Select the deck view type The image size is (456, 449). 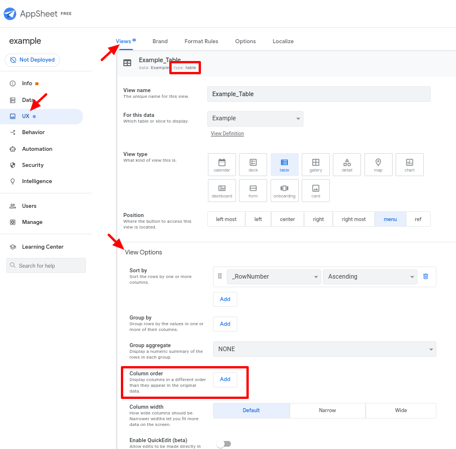tap(253, 165)
